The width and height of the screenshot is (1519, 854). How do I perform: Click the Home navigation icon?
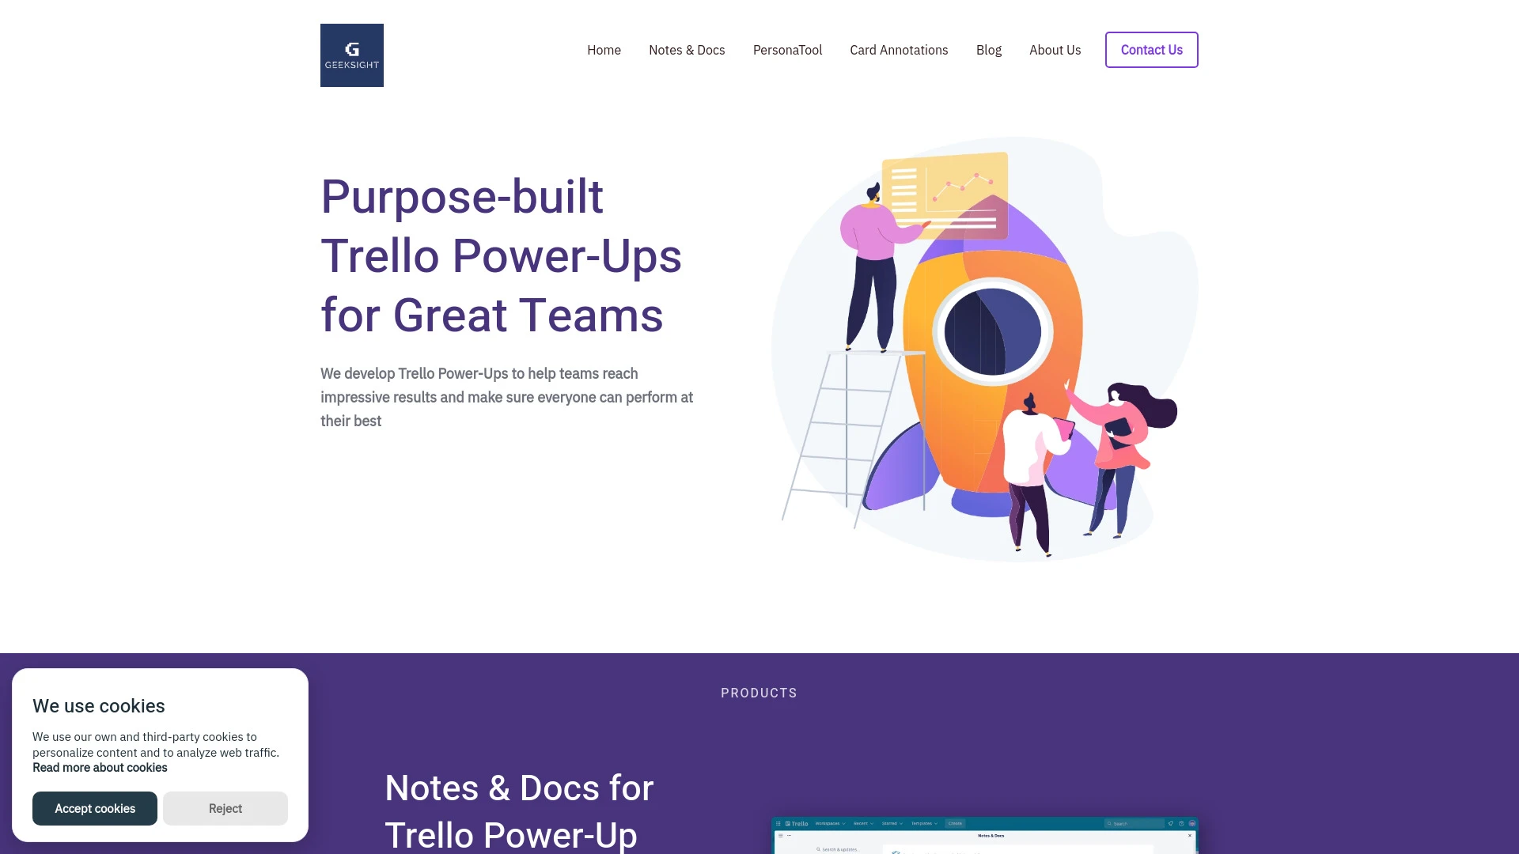point(604,50)
